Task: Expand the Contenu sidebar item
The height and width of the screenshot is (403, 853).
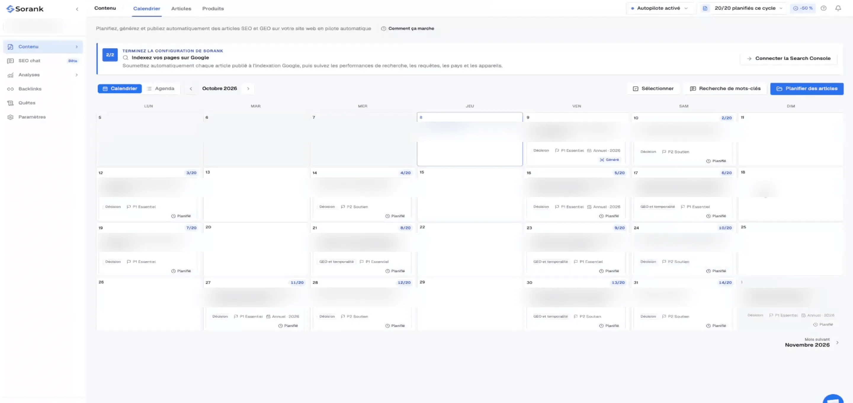Action: (43, 47)
